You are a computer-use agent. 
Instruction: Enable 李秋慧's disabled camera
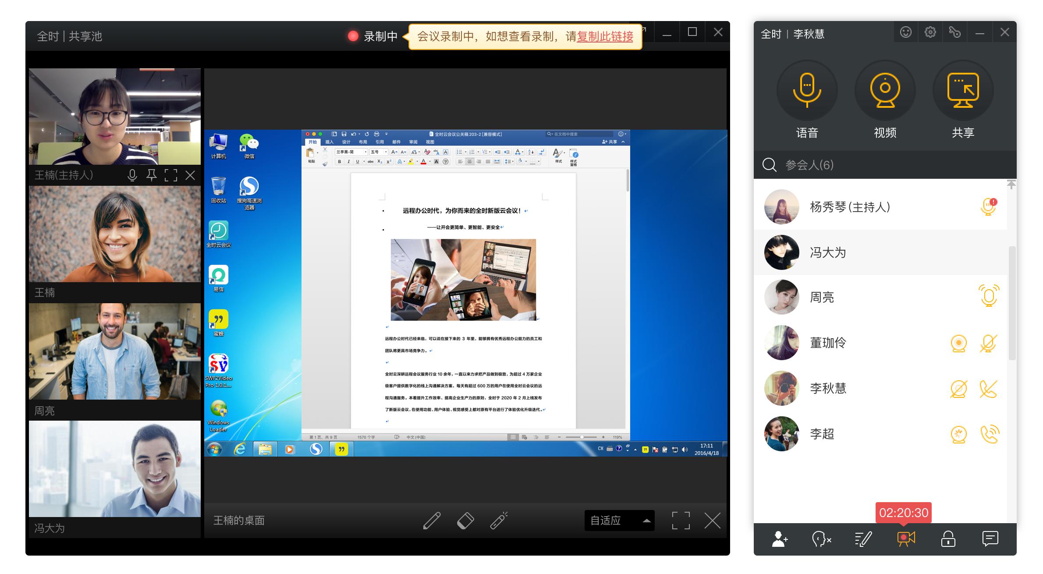(958, 388)
